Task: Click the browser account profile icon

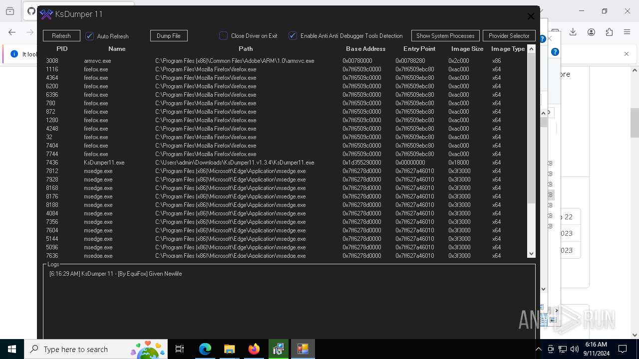Action: 591,32
